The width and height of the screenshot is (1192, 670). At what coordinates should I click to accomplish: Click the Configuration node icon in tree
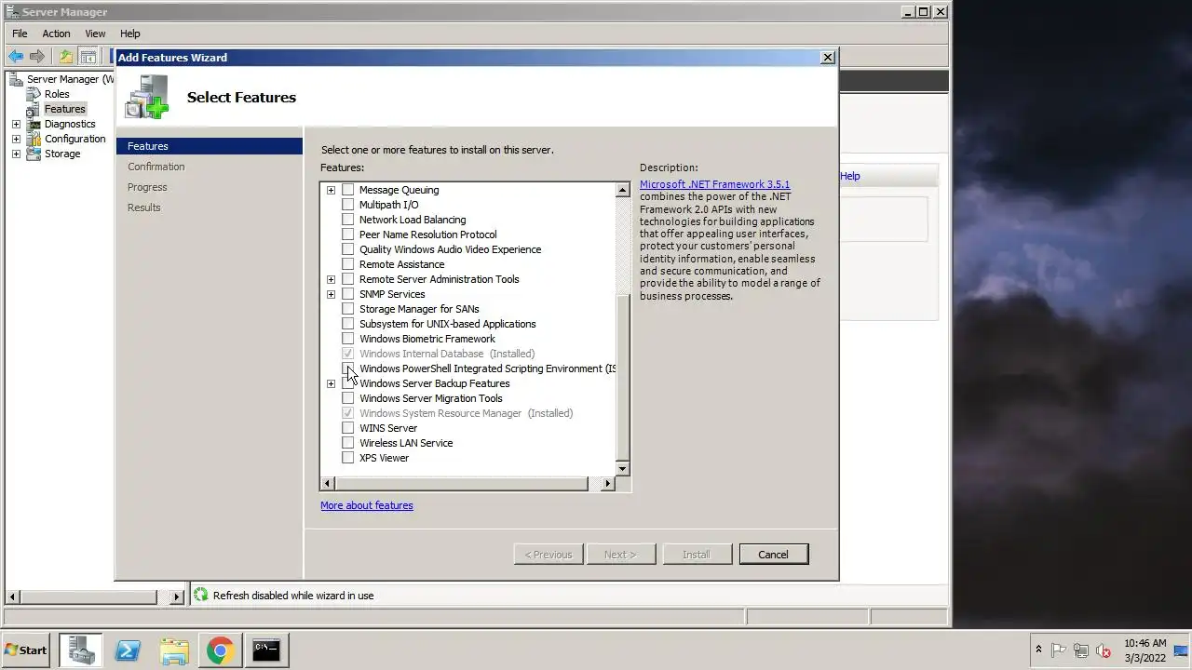pos(34,139)
